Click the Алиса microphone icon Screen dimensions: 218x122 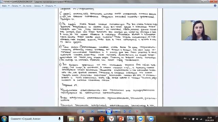[x=60, y=119]
